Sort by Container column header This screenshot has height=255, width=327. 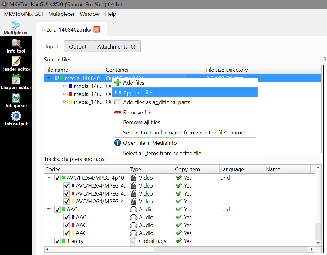pos(146,70)
